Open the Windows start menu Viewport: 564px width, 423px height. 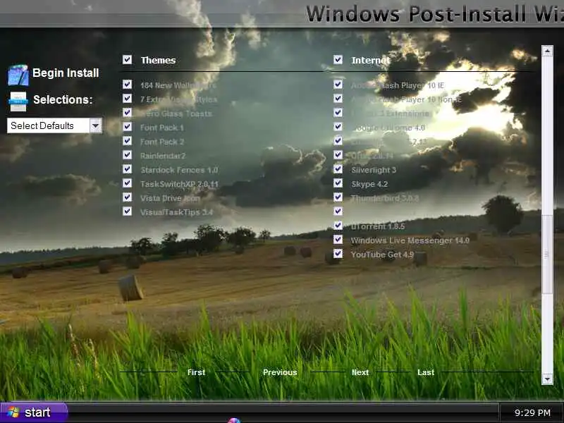click(x=33, y=412)
